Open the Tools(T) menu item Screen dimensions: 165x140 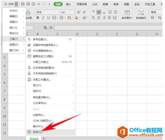click(14, 39)
